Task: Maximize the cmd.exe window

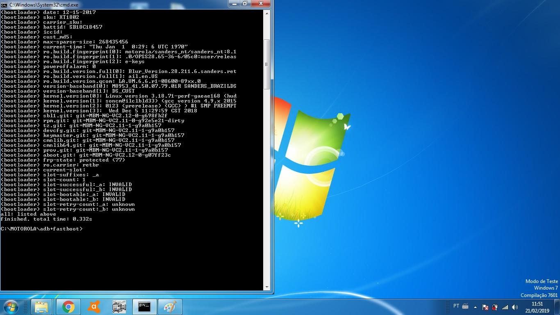Action: (x=245, y=4)
